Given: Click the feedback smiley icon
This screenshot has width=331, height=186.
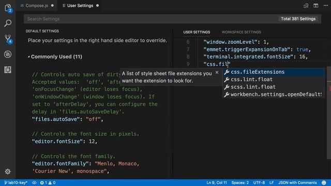Looking at the screenshot, I should click(324, 182).
